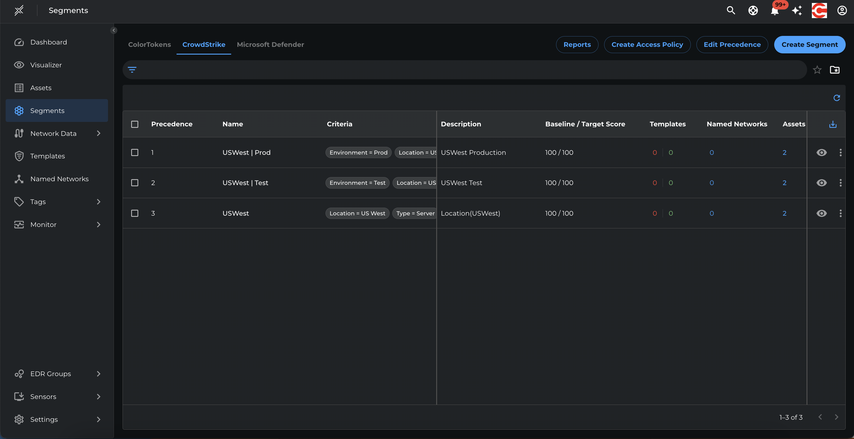Click the empty filter search input field

point(464,70)
